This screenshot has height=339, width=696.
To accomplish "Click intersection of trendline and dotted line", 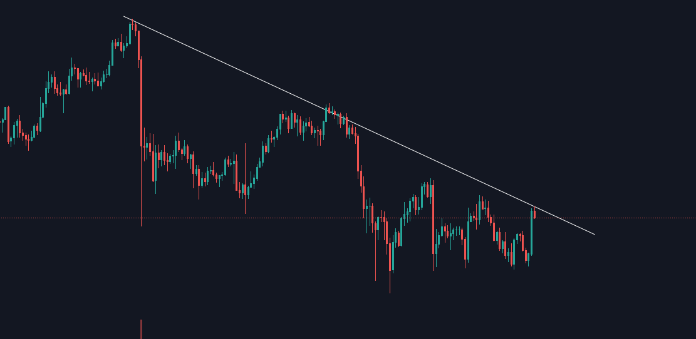I will pos(558,218).
